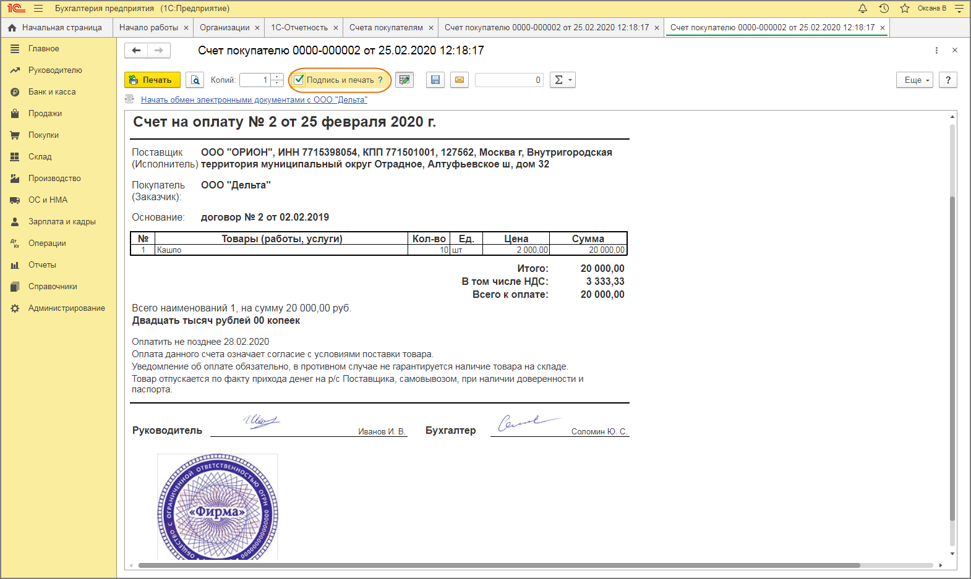Click the 2 000,00 price cell
The image size is (971, 579).
tap(516, 250)
